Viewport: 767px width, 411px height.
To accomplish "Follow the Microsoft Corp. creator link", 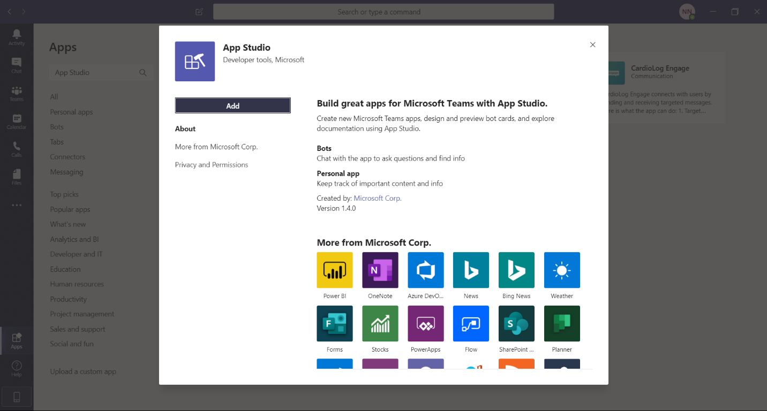I will [x=377, y=198].
